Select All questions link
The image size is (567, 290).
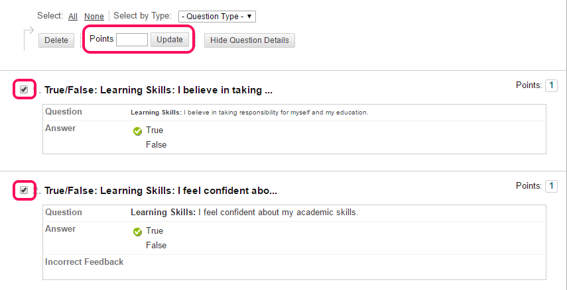(73, 17)
